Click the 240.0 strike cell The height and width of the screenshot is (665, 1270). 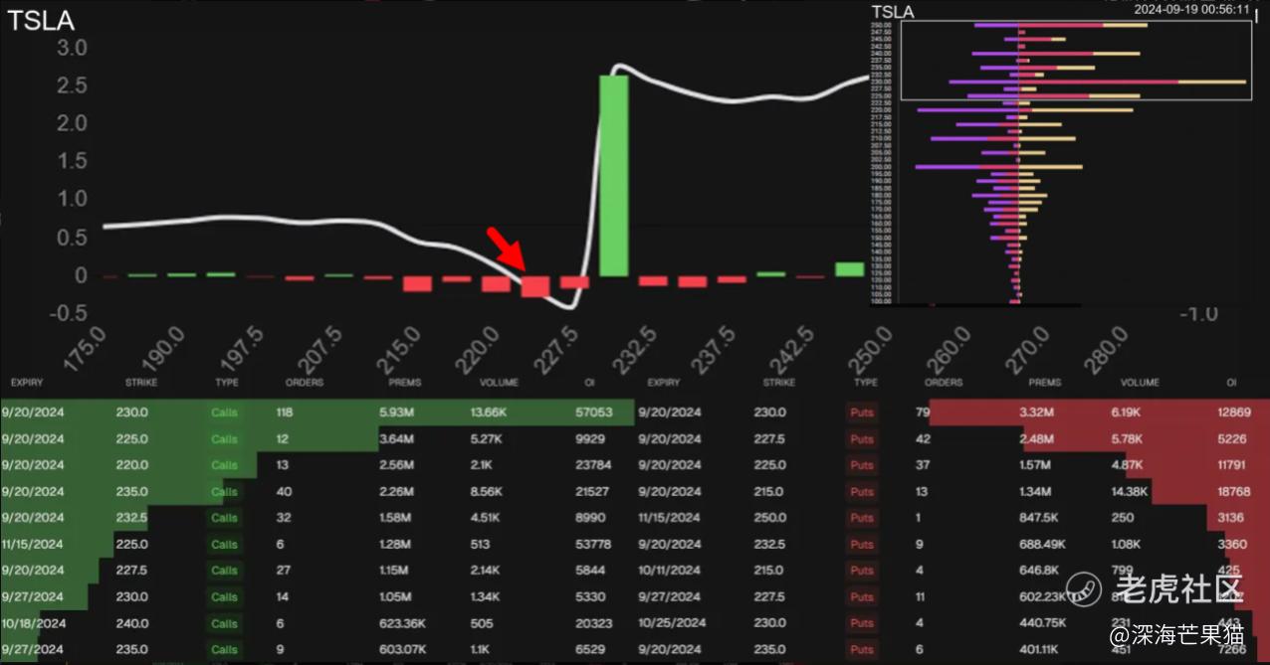(132, 623)
